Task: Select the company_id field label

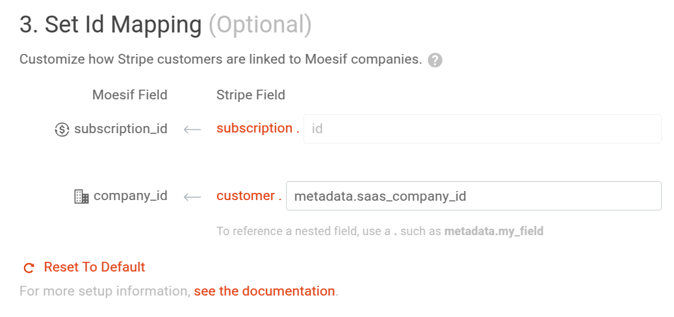Action: (x=131, y=196)
